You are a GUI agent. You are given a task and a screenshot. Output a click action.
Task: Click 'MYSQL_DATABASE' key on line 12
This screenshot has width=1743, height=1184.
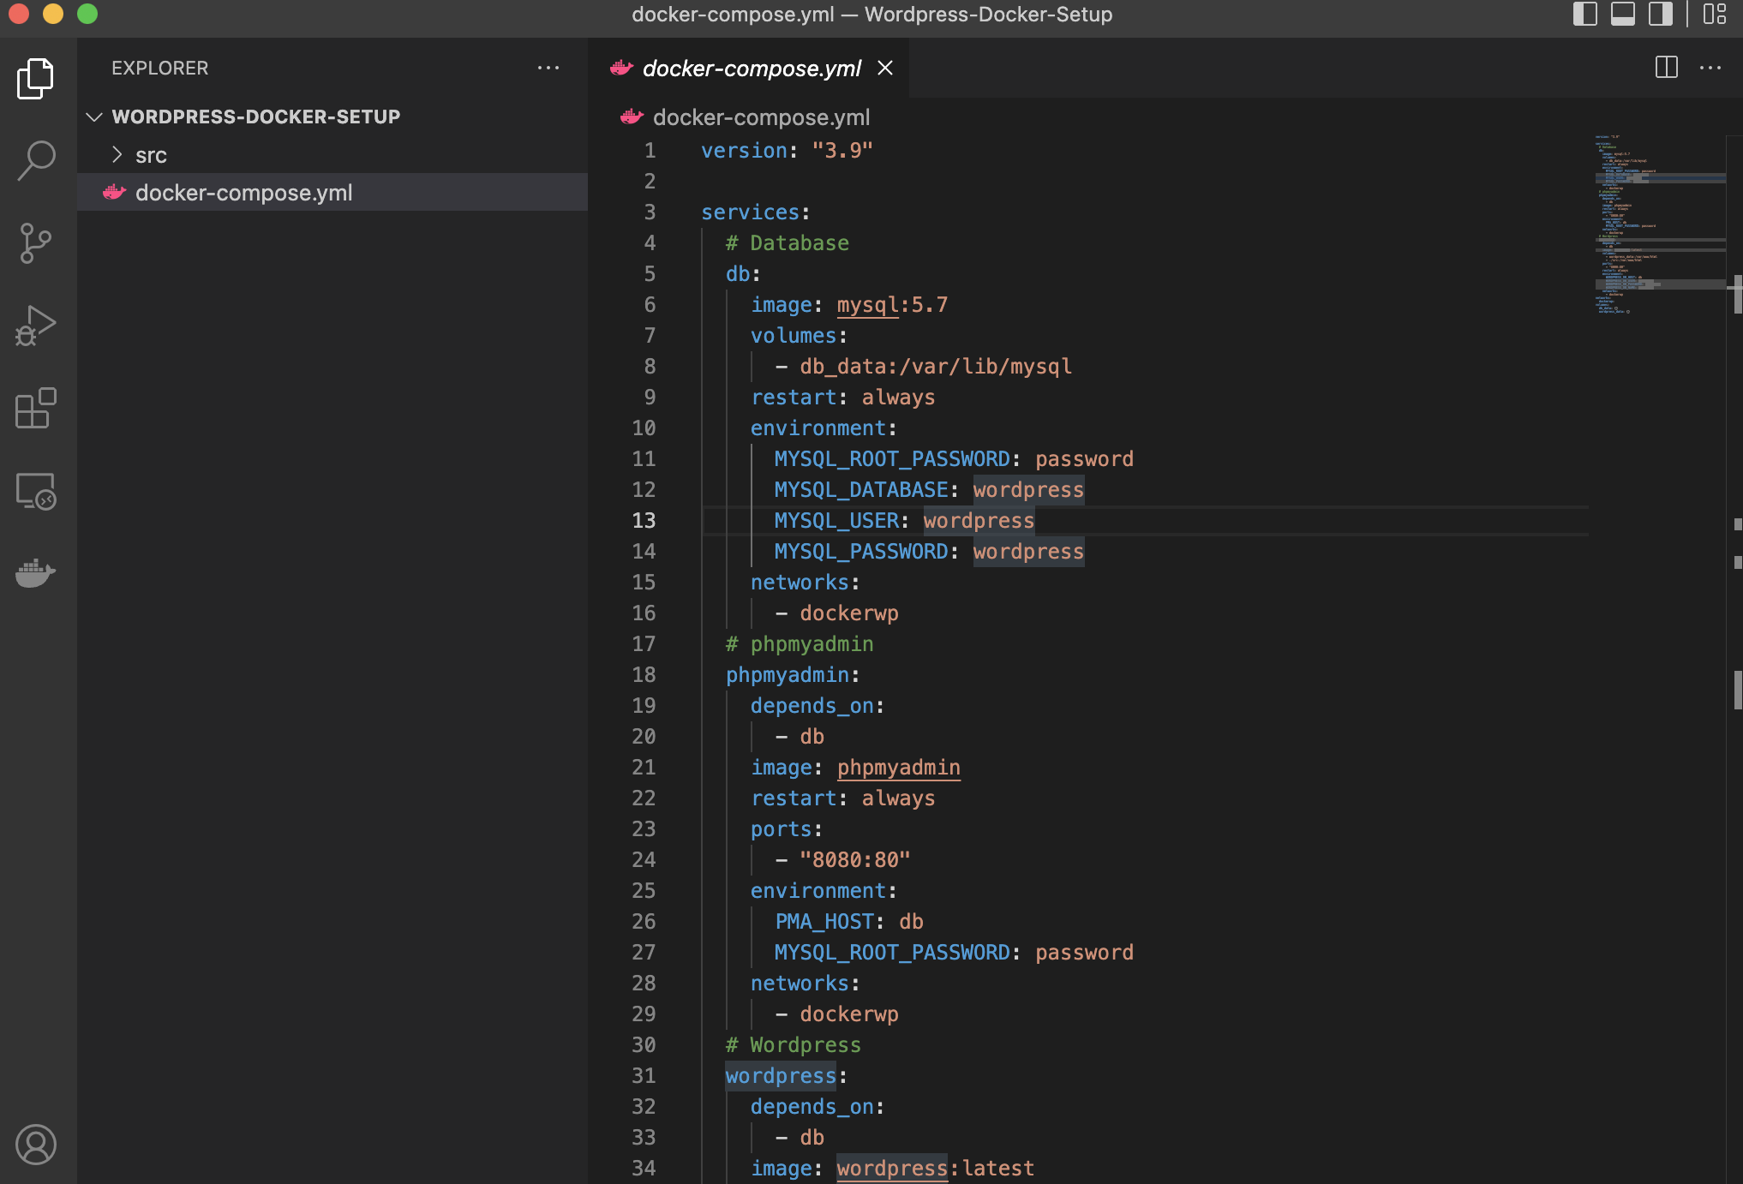tap(861, 490)
